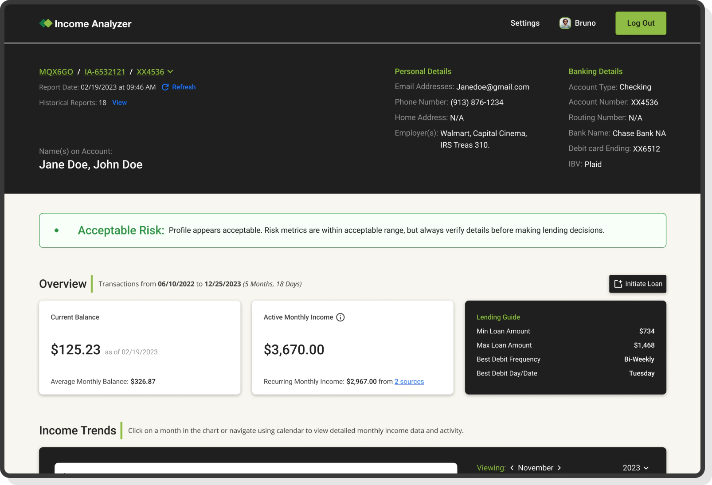Open Settings

click(524, 23)
